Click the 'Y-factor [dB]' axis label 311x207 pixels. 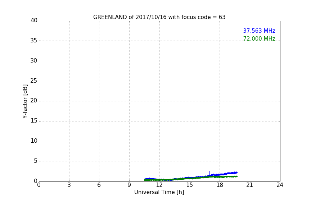(25, 101)
